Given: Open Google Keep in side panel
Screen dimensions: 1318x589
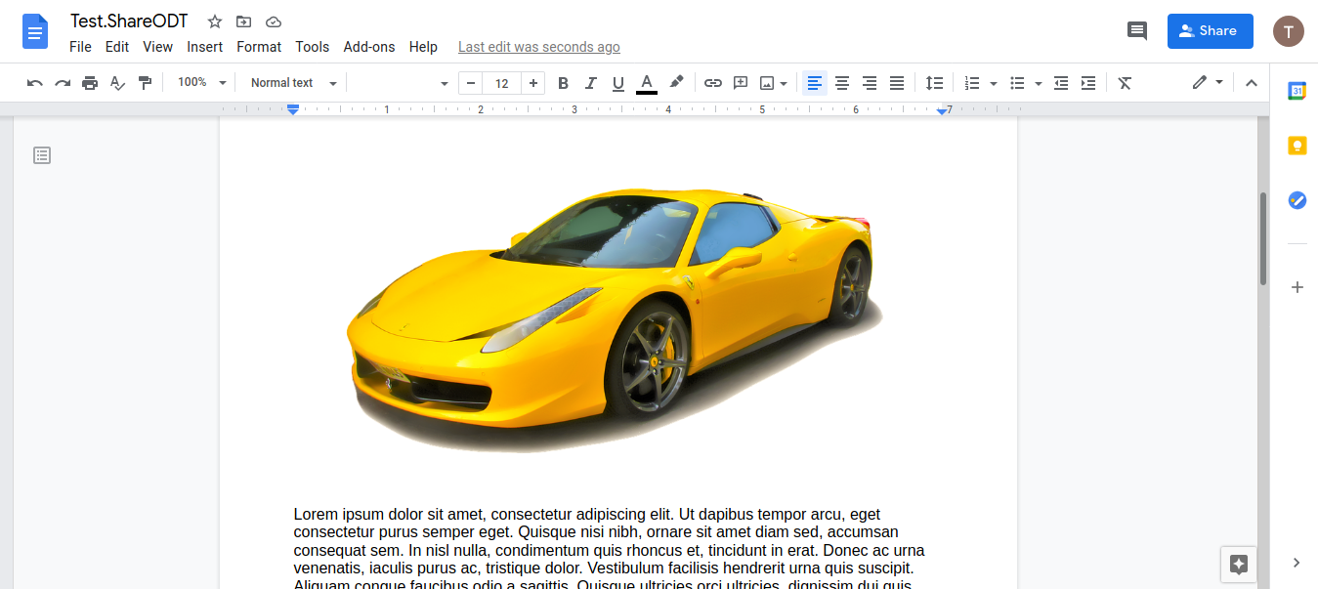Looking at the screenshot, I should [x=1297, y=146].
